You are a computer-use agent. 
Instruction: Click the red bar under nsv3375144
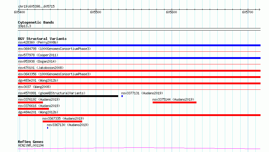174,102
